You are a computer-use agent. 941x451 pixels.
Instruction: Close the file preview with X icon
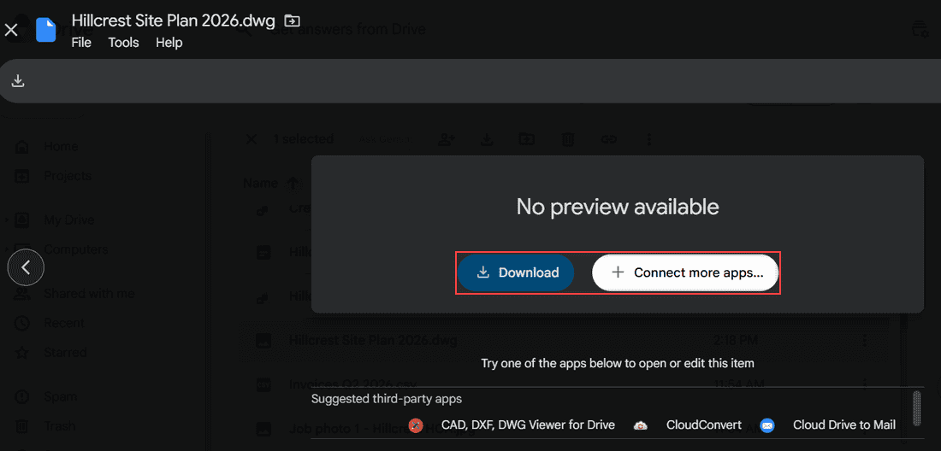(x=11, y=30)
